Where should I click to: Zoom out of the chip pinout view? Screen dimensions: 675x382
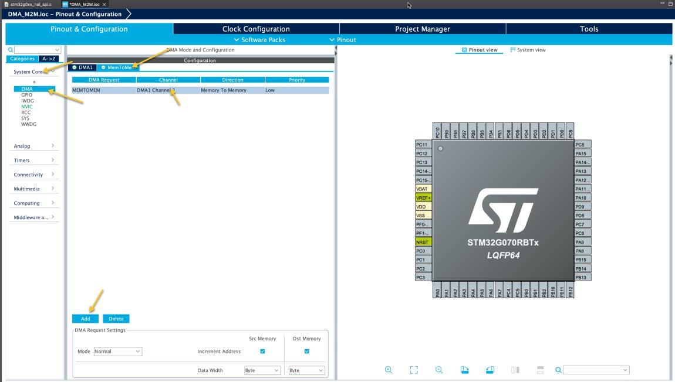click(x=439, y=370)
